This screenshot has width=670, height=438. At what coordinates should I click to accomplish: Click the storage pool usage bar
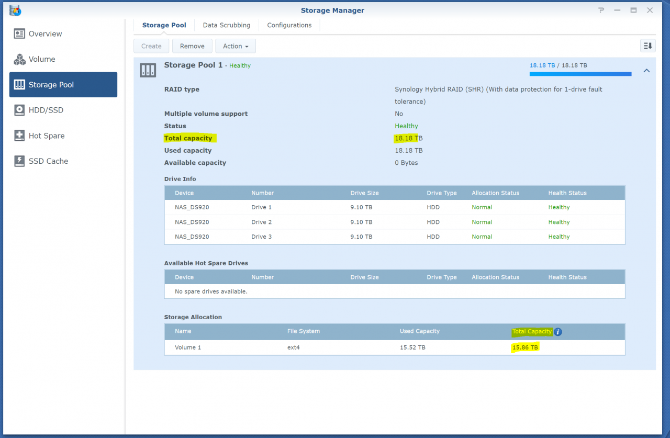[x=580, y=74]
